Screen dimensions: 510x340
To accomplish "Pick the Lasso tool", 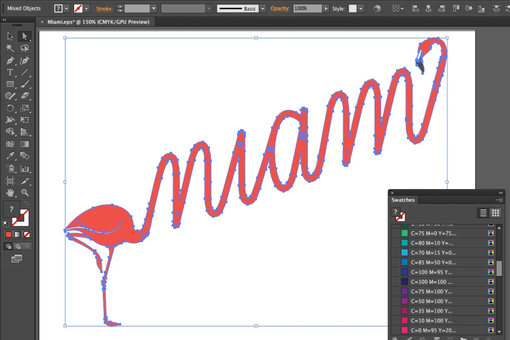I will 24,48.
